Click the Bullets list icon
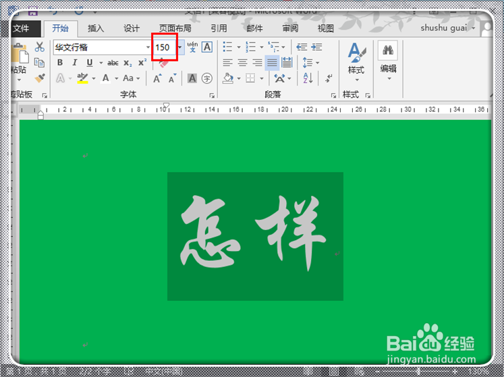 pyautogui.click(x=227, y=47)
